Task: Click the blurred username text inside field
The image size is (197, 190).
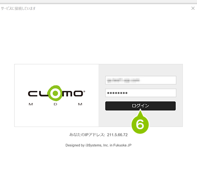Action: [123, 80]
